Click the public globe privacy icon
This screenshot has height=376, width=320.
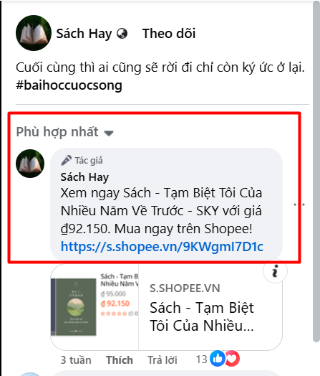(122, 34)
